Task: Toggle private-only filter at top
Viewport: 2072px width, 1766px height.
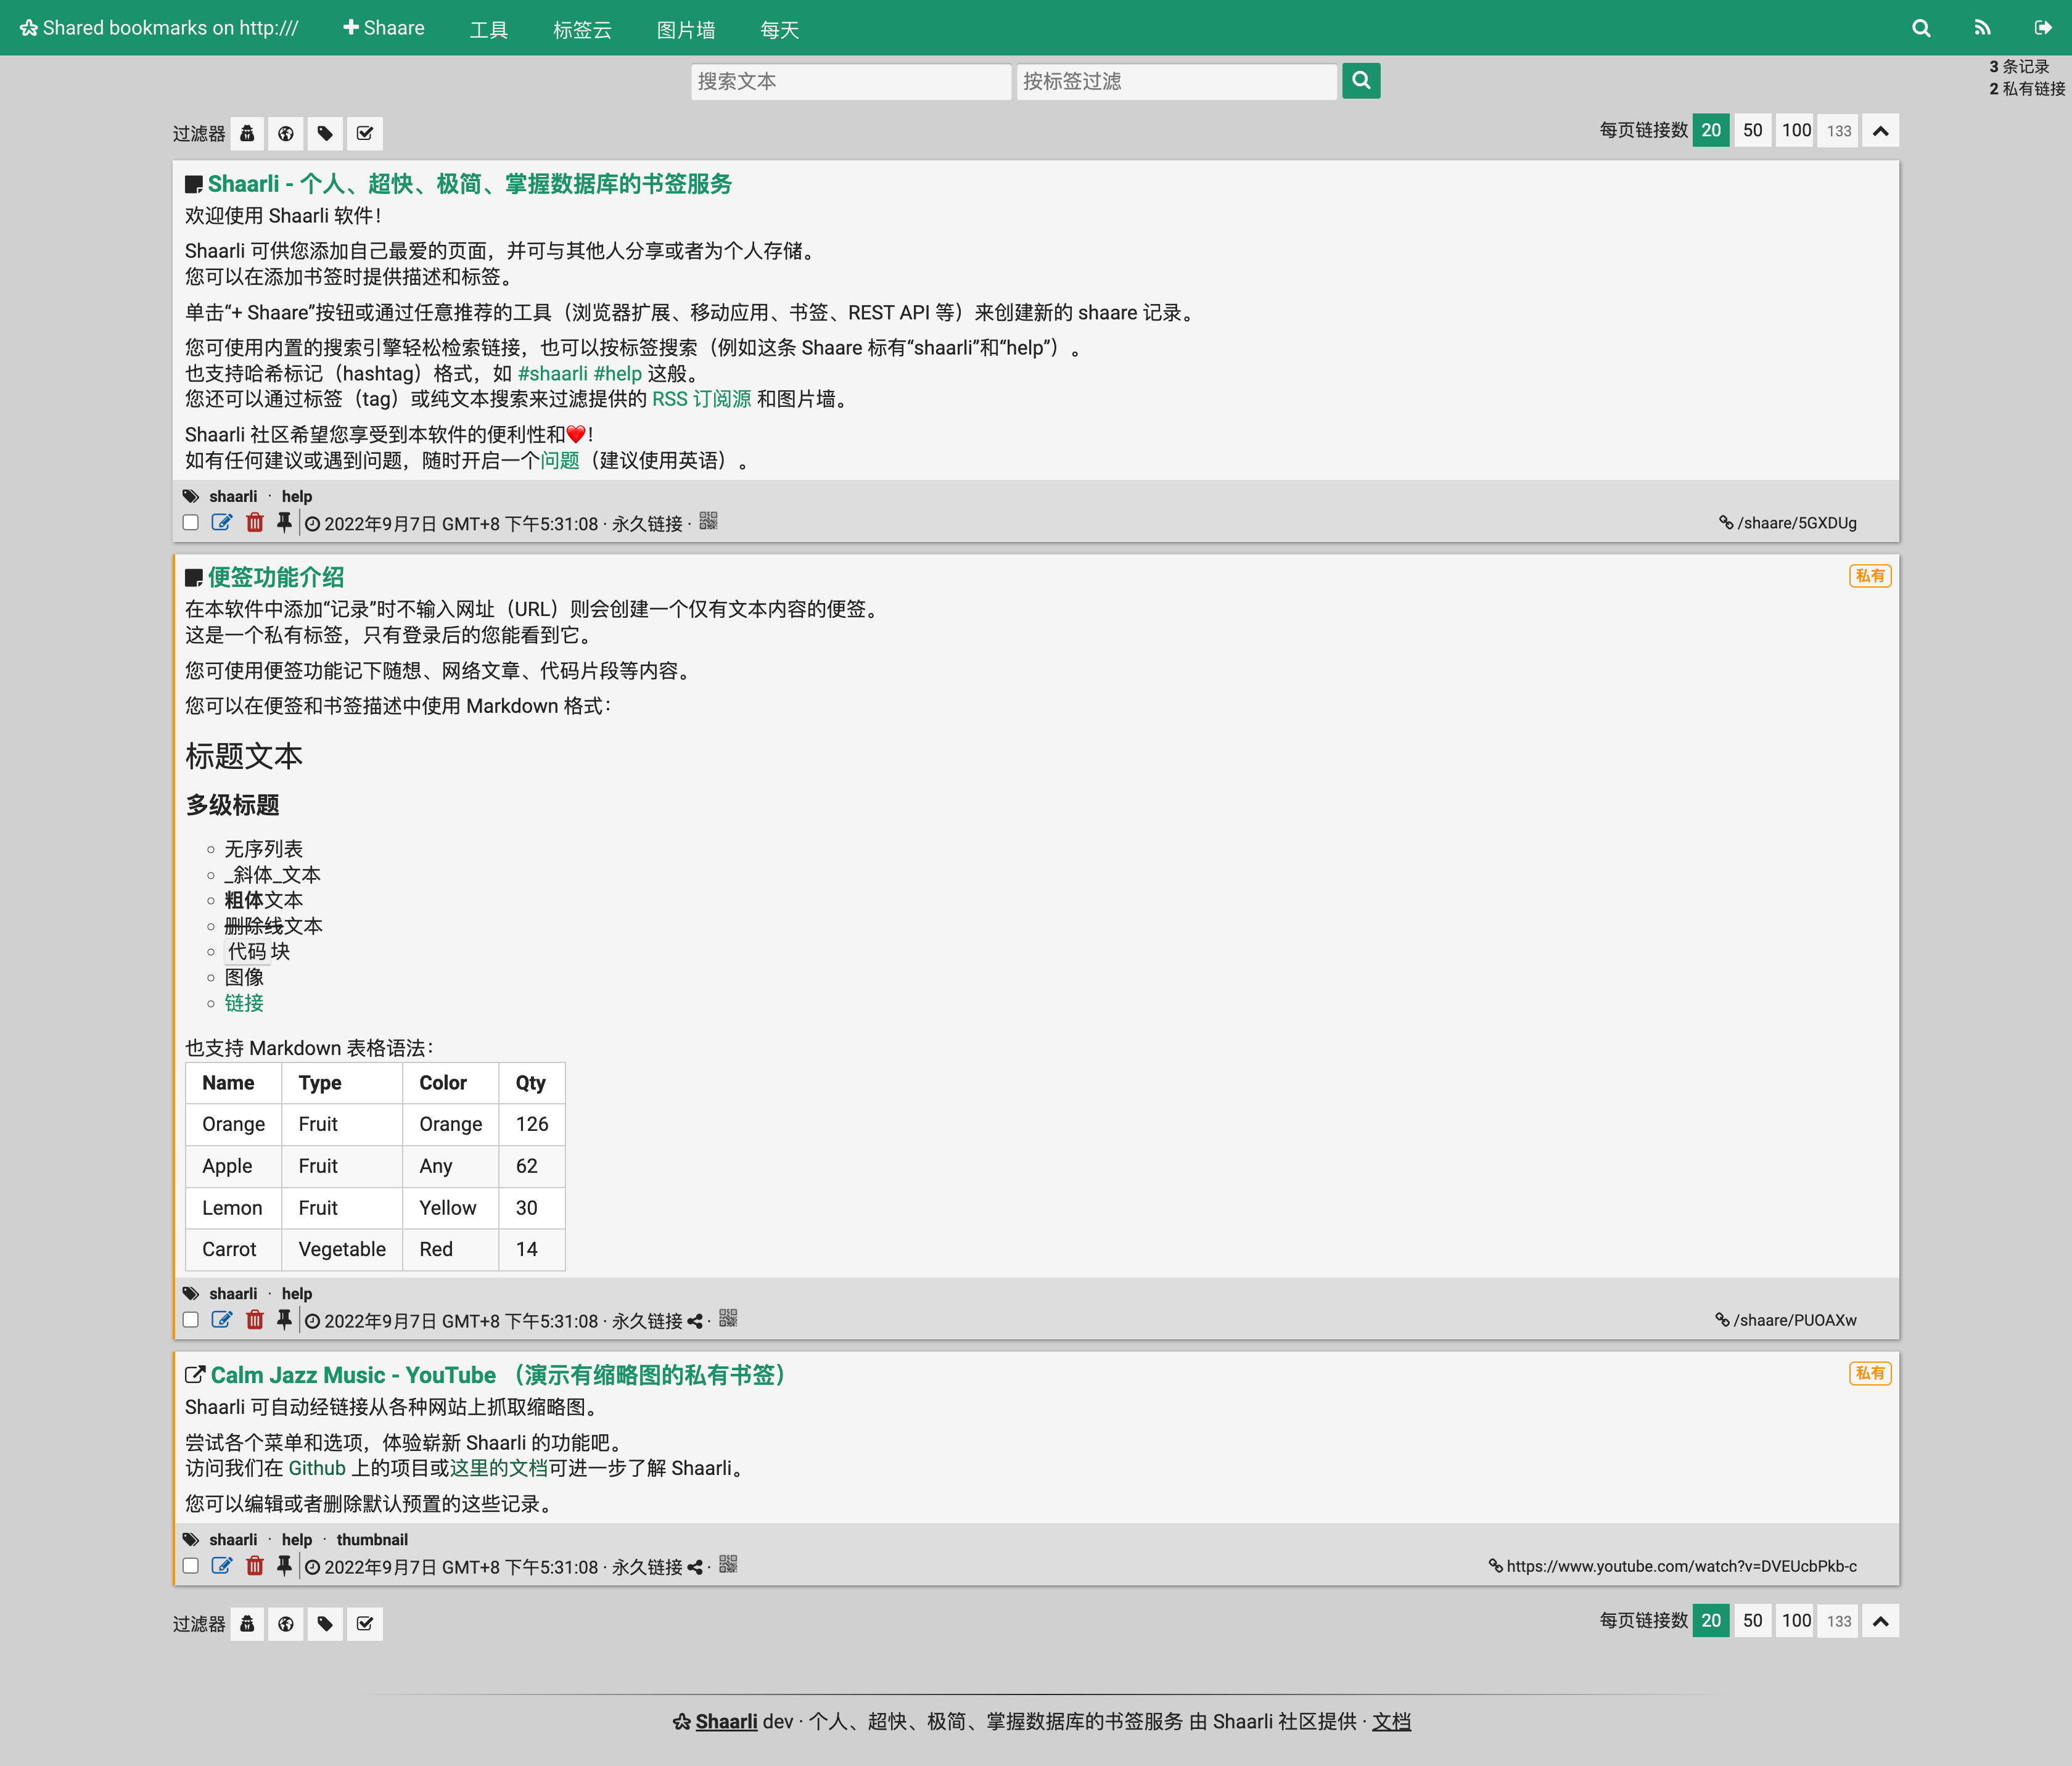Action: pos(247,133)
